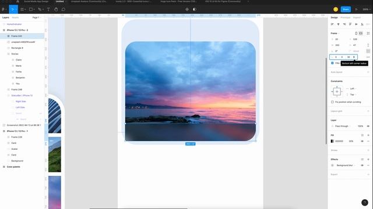Select the Frame tool
Screen dimensions: 373x209
(x=22, y=9)
